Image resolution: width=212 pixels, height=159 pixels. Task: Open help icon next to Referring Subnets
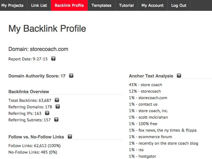pos(56,119)
